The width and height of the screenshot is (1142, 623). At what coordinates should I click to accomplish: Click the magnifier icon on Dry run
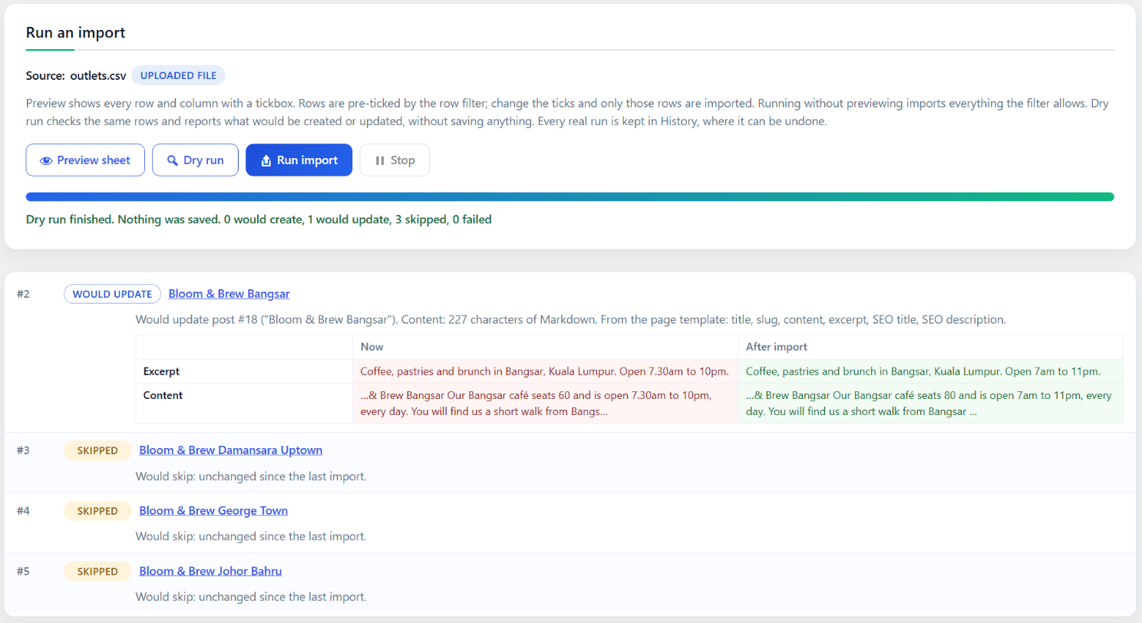pos(173,160)
